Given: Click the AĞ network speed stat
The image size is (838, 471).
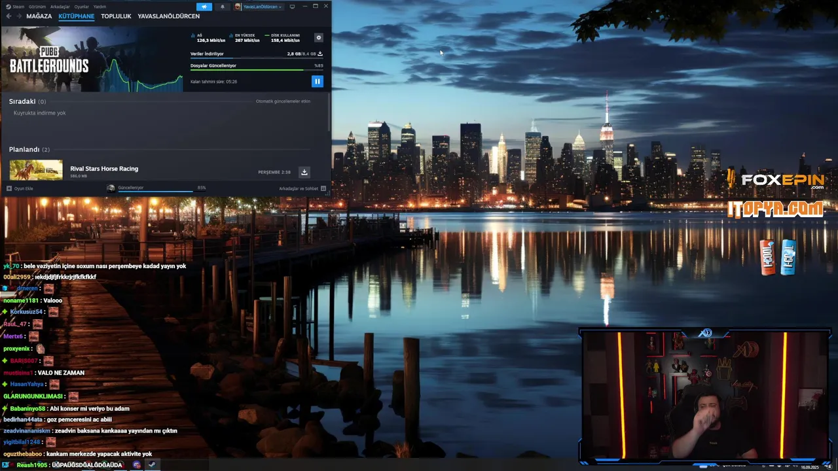Looking at the screenshot, I should point(208,38).
